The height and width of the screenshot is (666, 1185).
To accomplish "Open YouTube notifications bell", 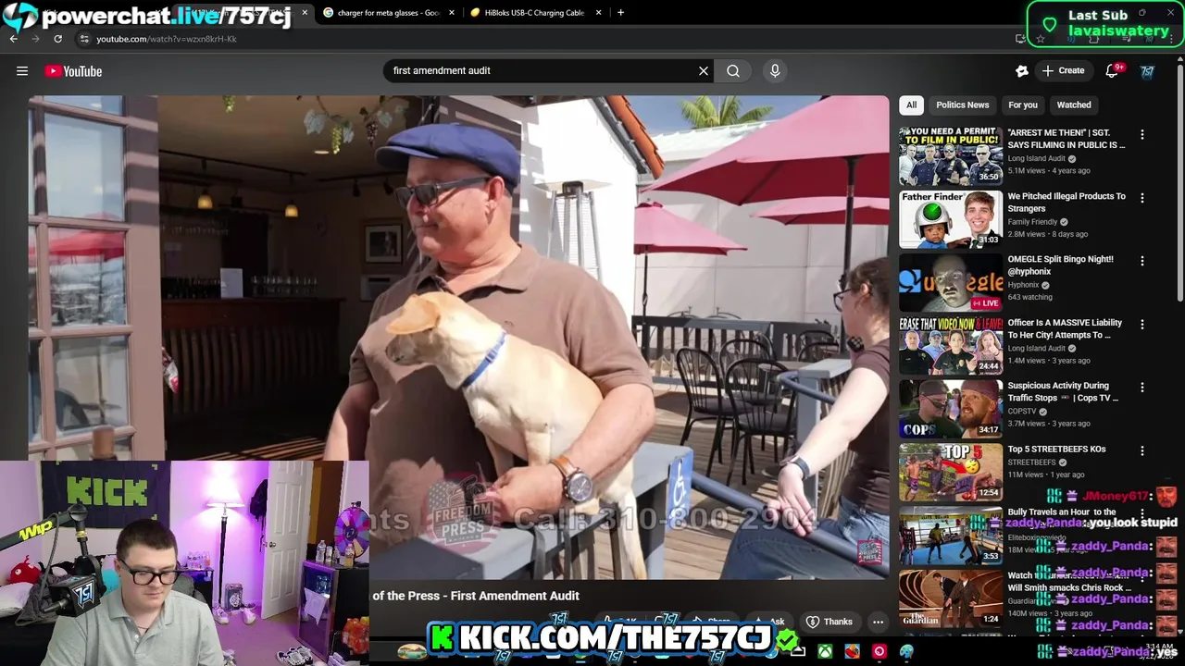I will coord(1113,70).
